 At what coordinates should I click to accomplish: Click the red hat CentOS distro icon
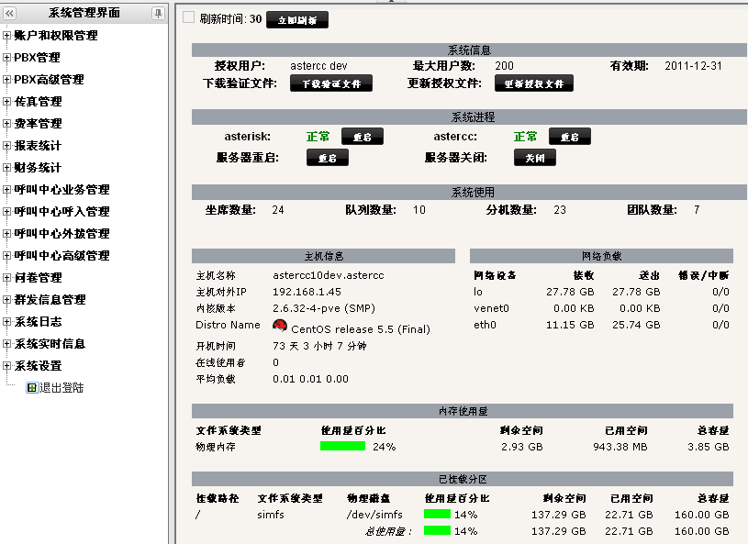tap(280, 326)
